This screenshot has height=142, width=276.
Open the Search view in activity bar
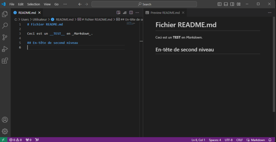point(5,26)
